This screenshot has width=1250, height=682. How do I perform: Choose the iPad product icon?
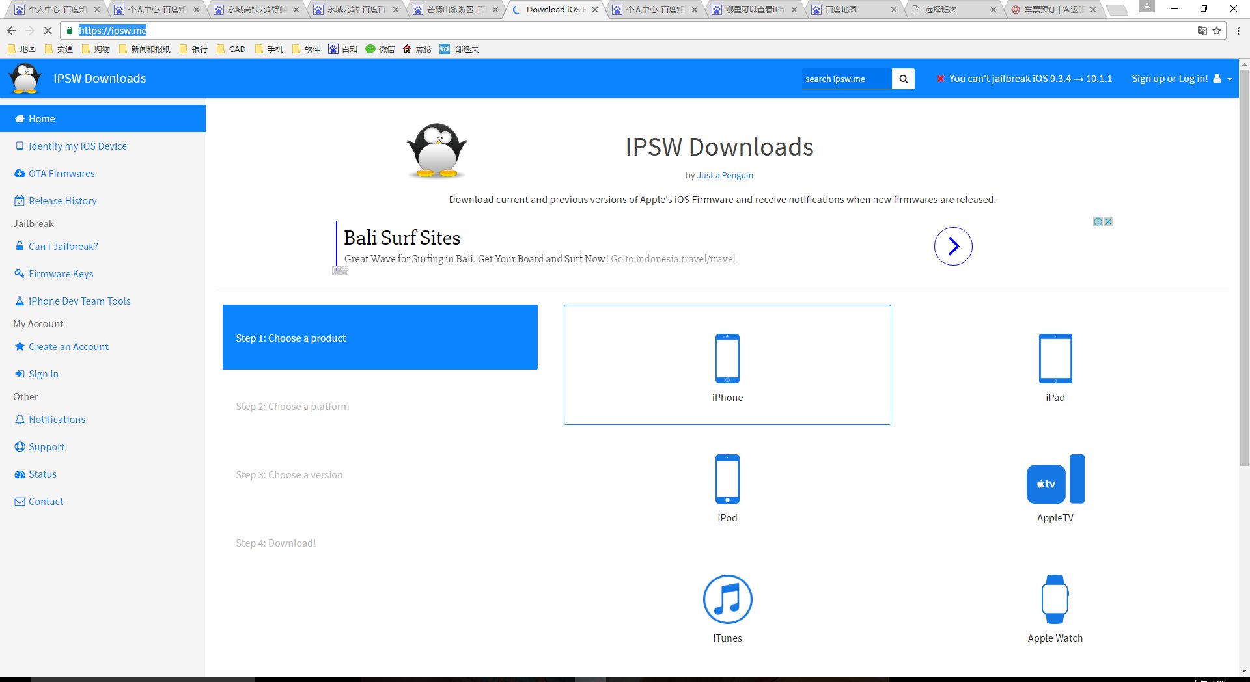(1055, 359)
